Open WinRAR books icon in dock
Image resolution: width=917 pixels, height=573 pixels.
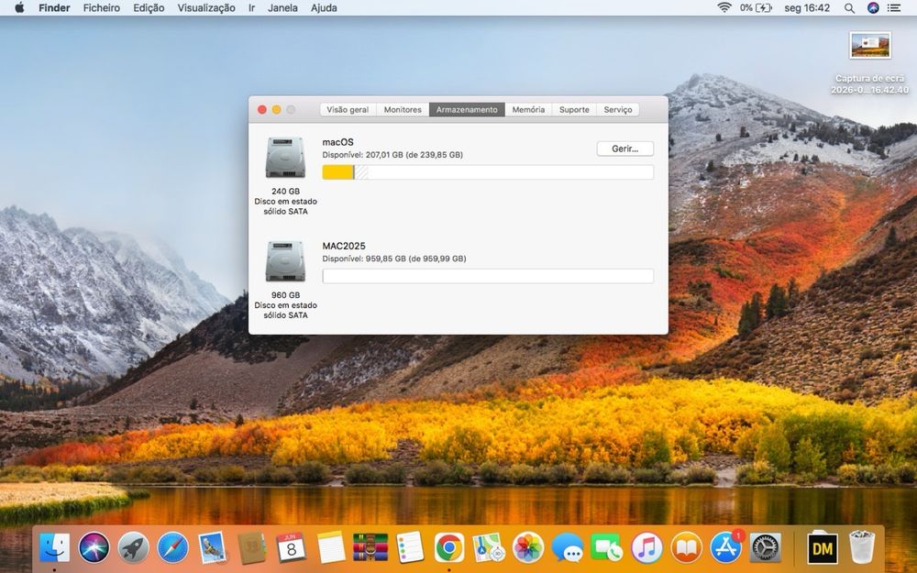pos(370,548)
